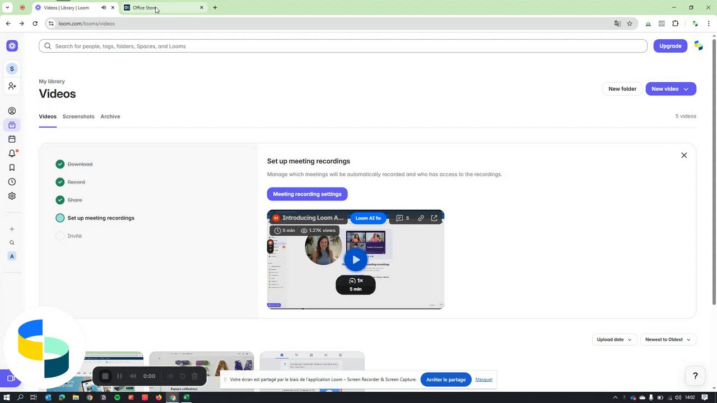This screenshot has width=717, height=403.
Task: Open the Settings gear in sidebar
Action: click(x=12, y=196)
